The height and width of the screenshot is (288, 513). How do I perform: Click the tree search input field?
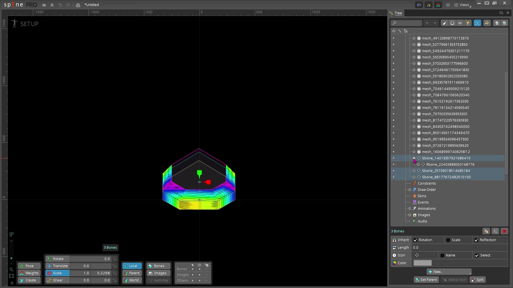pos(406,23)
